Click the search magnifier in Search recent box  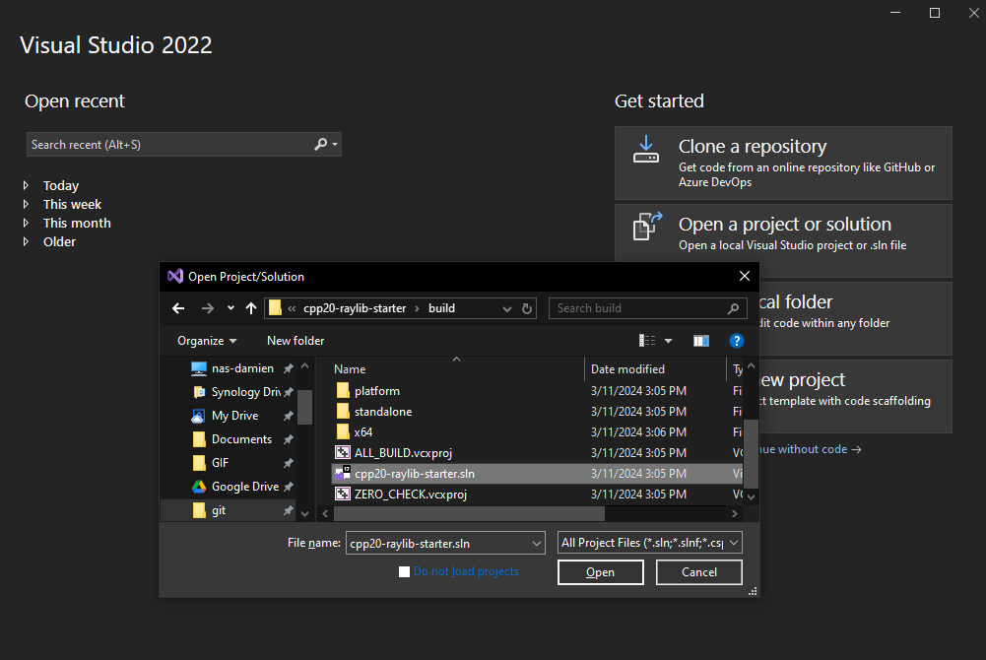321,144
